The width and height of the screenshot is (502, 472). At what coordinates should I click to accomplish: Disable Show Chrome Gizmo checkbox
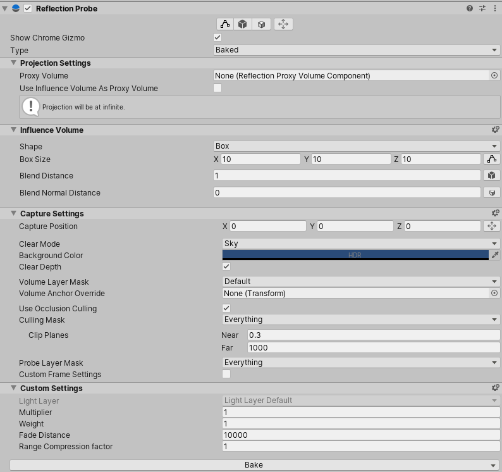coord(217,38)
